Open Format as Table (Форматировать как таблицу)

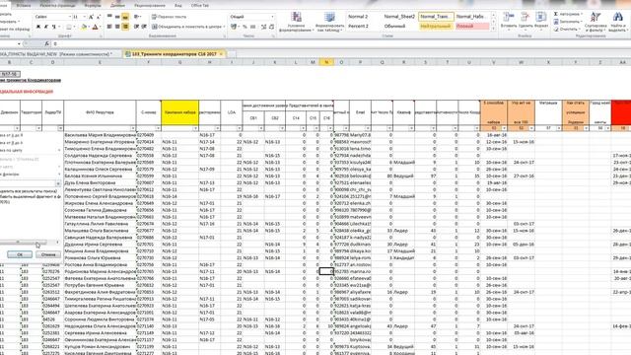tap(329, 22)
